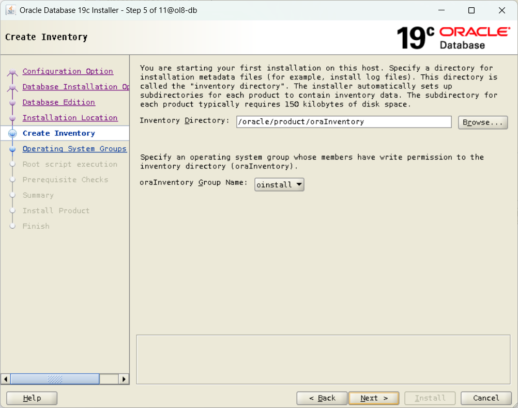Expand the oraInventory Group Name dropdown
The width and height of the screenshot is (518, 408).
(279, 184)
